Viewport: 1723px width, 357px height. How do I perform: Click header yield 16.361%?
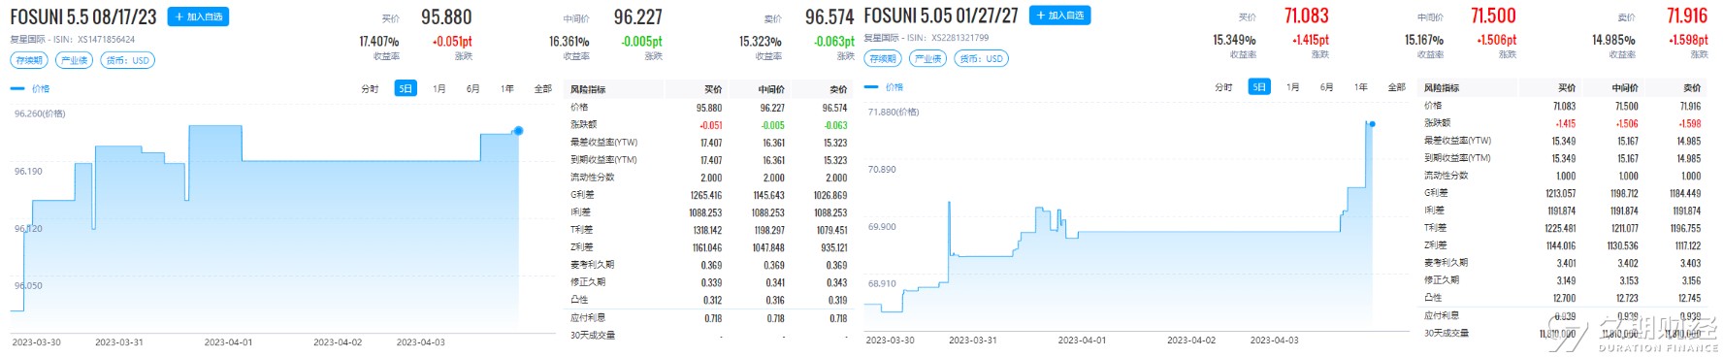[x=569, y=42]
